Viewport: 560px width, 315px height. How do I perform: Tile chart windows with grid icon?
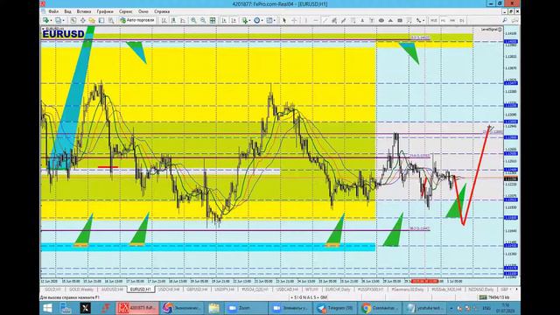[x=213, y=20]
